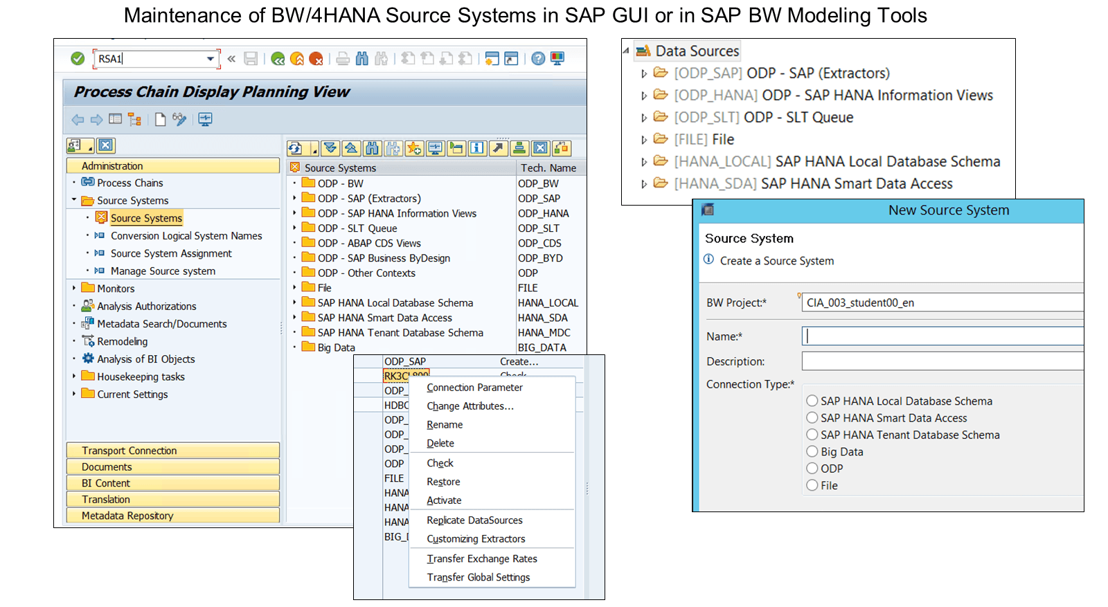Screen dimensions: 1108x607
Task: Select SAP HANA Smart Data Access radio button
Action: pyautogui.click(x=812, y=417)
